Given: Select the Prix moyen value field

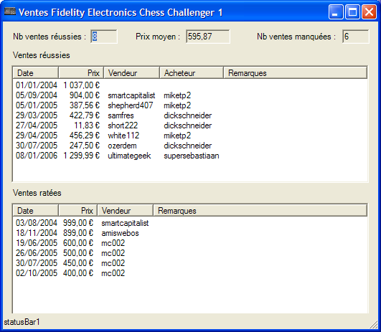Looking at the screenshot, I should tap(208, 37).
